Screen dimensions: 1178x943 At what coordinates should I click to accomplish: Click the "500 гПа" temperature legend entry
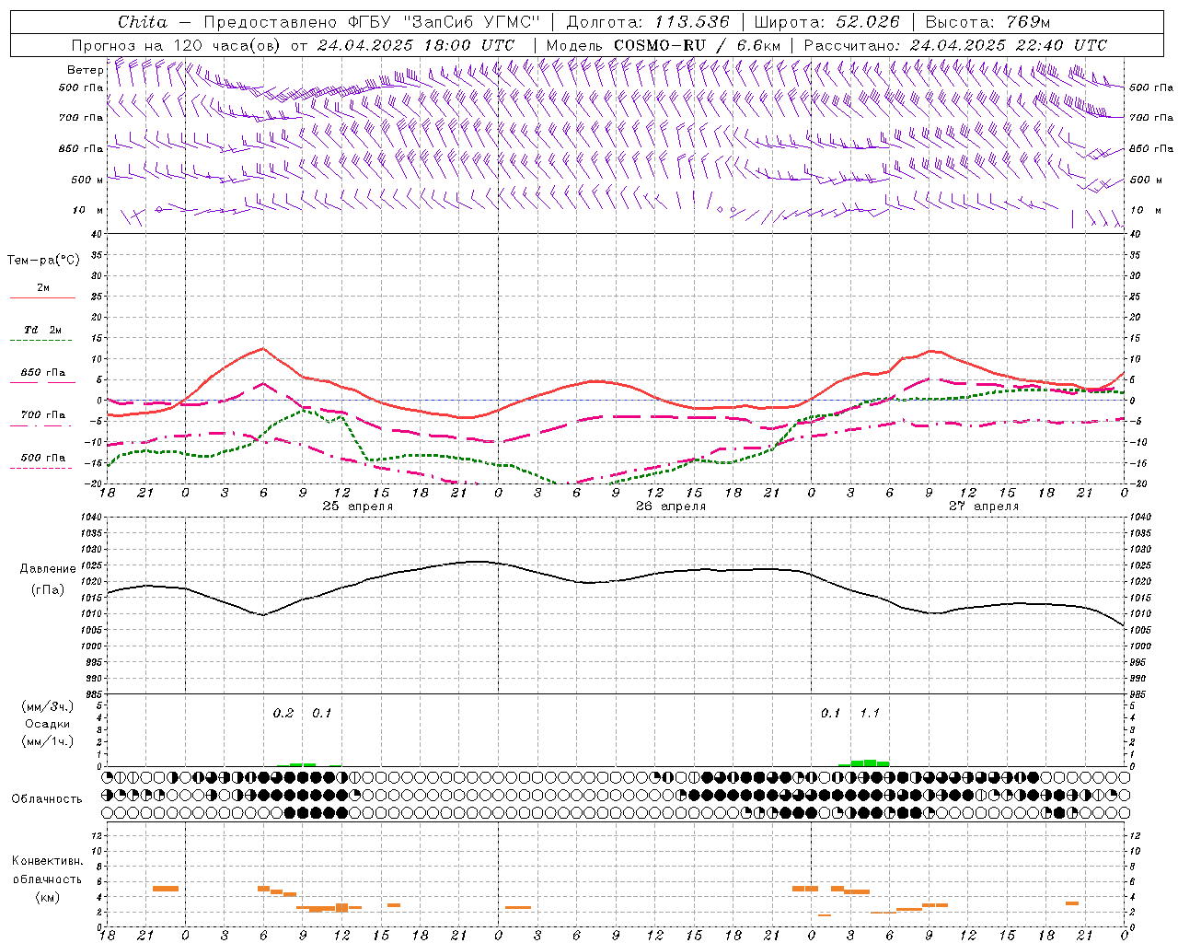(x=43, y=458)
